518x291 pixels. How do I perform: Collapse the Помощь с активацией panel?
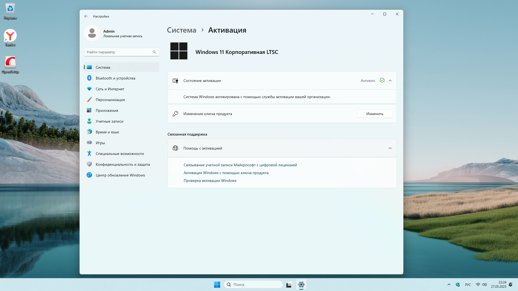pyautogui.click(x=390, y=148)
